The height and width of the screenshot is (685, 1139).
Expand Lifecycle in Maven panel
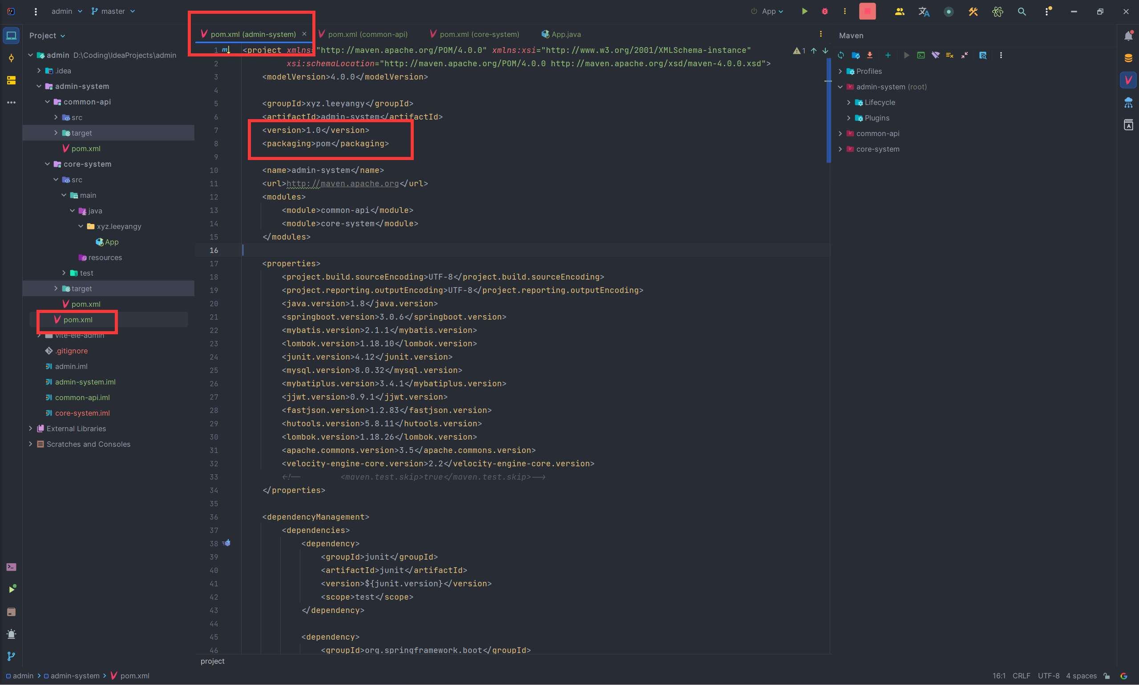[x=849, y=103]
